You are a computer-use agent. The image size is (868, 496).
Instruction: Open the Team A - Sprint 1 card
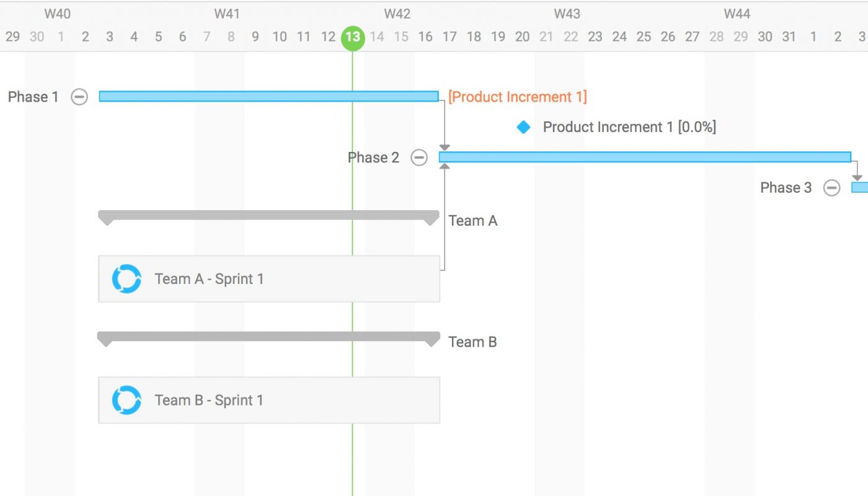pyautogui.click(x=269, y=279)
